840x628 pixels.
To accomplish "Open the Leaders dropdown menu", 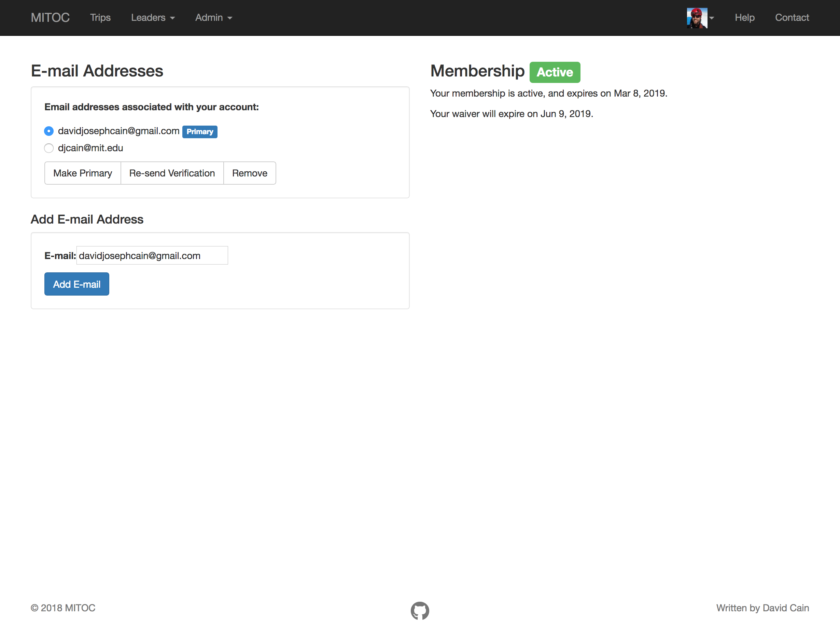I will (153, 18).
